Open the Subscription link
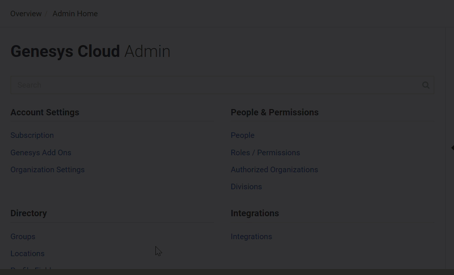Screen dimensions: 454x275 point(32,135)
